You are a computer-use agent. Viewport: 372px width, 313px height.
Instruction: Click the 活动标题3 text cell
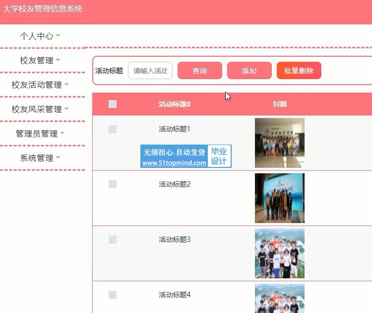(x=175, y=239)
